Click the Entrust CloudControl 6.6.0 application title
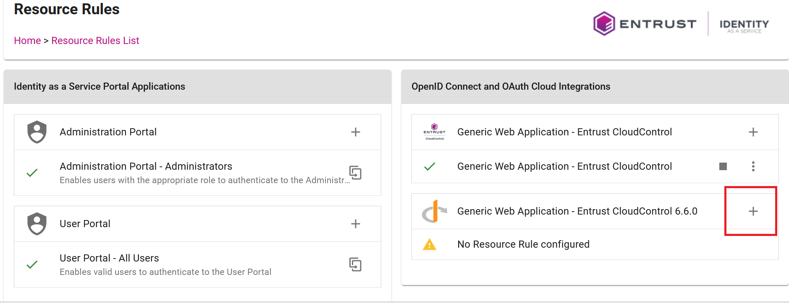The image size is (789, 303). point(577,211)
